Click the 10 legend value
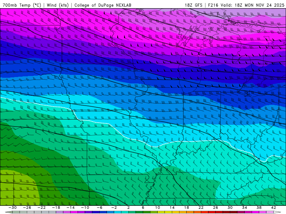The image size is (286, 214). (158, 208)
